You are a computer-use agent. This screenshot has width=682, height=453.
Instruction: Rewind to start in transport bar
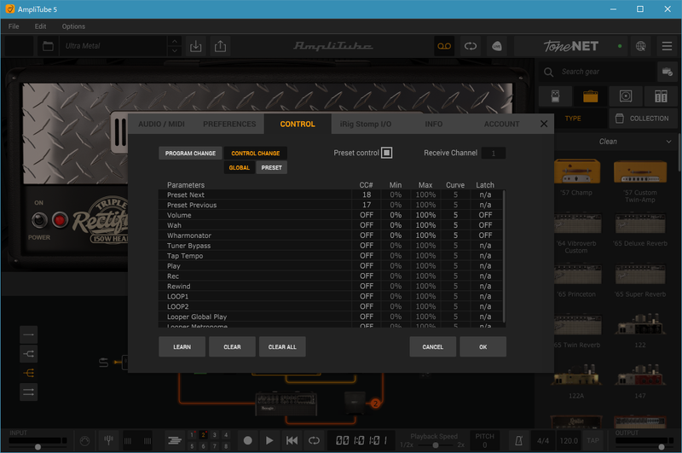[292, 441]
